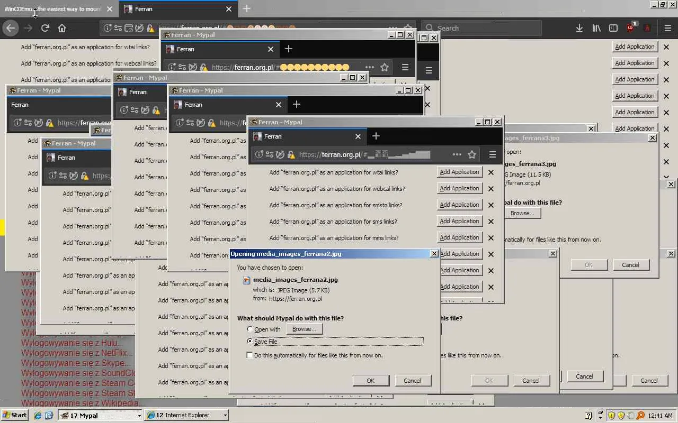Dismiss the sms links prompt in frontmost window
Image resolution: width=678 pixels, height=423 pixels.
(491, 222)
